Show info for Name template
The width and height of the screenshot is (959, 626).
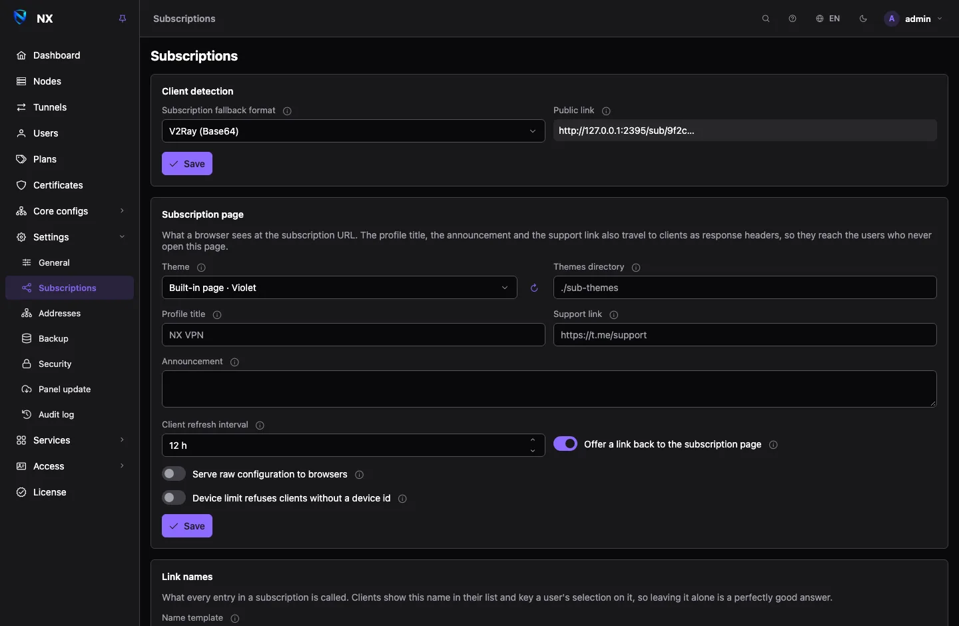pyautogui.click(x=234, y=619)
